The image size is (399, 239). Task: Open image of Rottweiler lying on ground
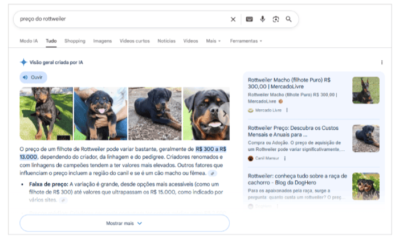coord(155,114)
